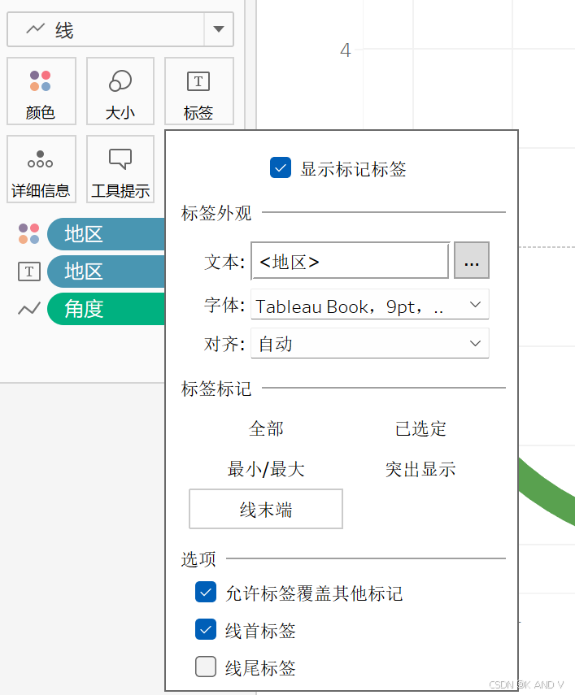This screenshot has height=695, width=575.
Task: Open the mark type dropdown showing 线
Action: click(x=120, y=29)
